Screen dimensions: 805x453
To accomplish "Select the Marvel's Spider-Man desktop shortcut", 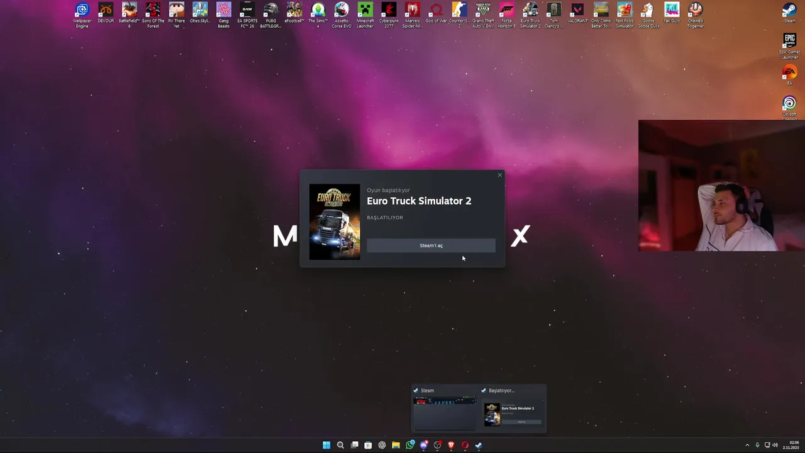I will pos(412,15).
